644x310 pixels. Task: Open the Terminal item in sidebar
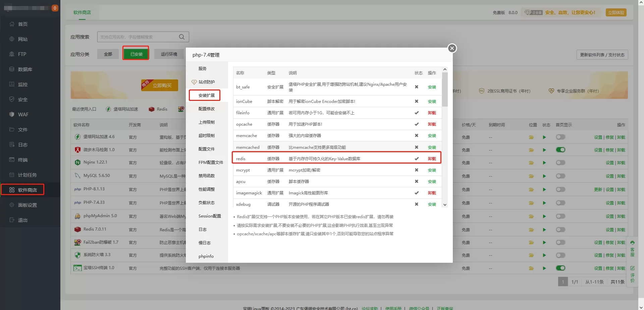tap(22, 160)
